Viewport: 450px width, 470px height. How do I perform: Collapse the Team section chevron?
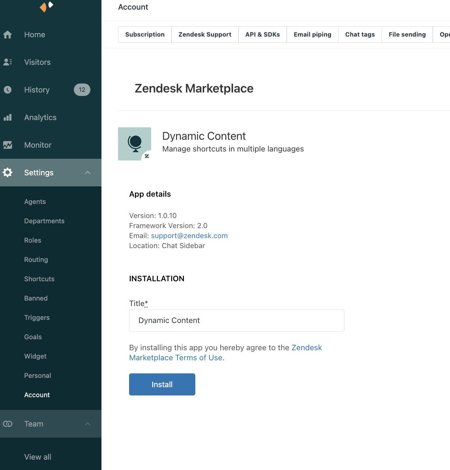click(x=88, y=424)
